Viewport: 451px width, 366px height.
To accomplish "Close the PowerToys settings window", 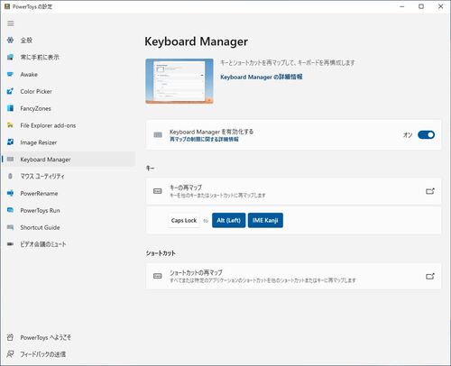I will pyautogui.click(x=440, y=6).
